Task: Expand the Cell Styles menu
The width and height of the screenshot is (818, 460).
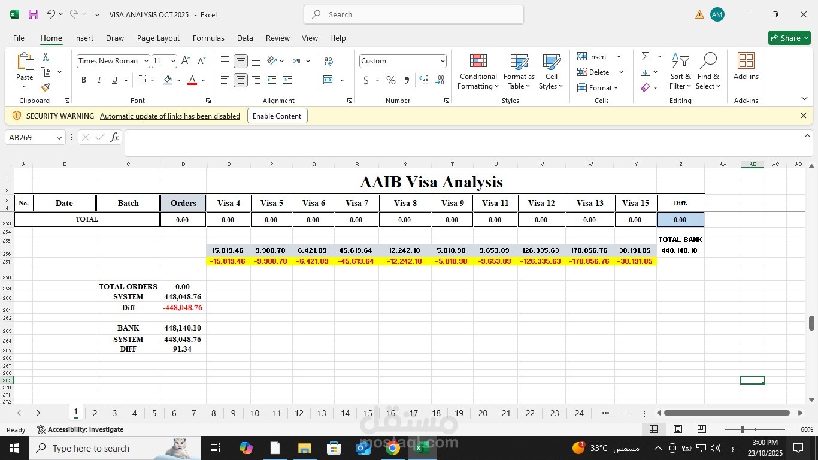Action: 551,72
